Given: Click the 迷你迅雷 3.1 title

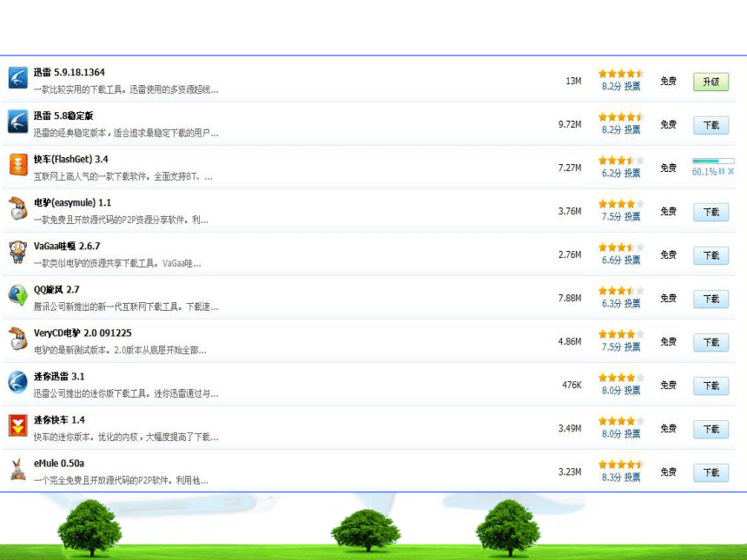Looking at the screenshot, I should (x=59, y=377).
